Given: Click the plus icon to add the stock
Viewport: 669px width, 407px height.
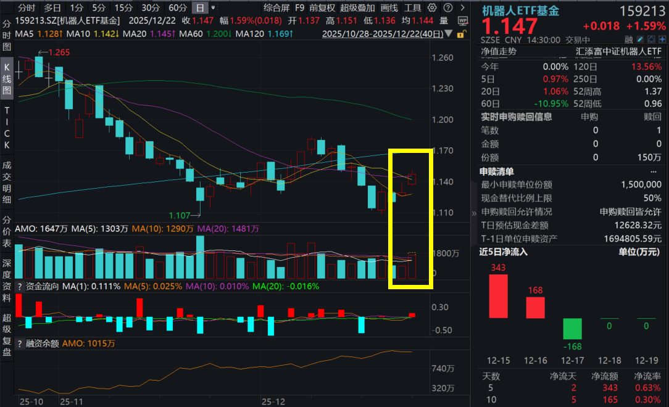Looking at the screenshot, I should coord(662,39).
